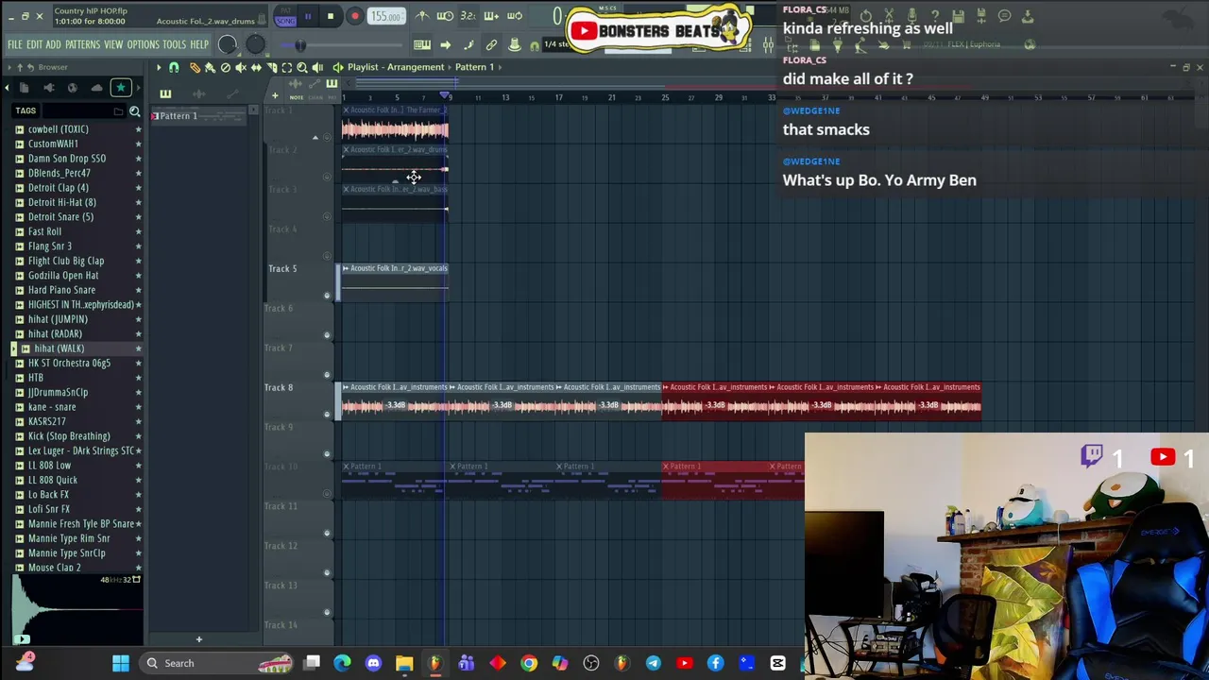Pause playback with the transport button
Viewport: 1209px width, 680px height.
point(308,16)
